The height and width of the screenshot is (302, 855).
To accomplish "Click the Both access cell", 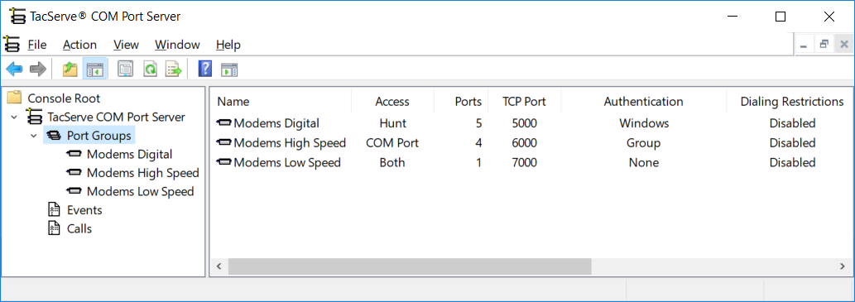I will (x=392, y=162).
